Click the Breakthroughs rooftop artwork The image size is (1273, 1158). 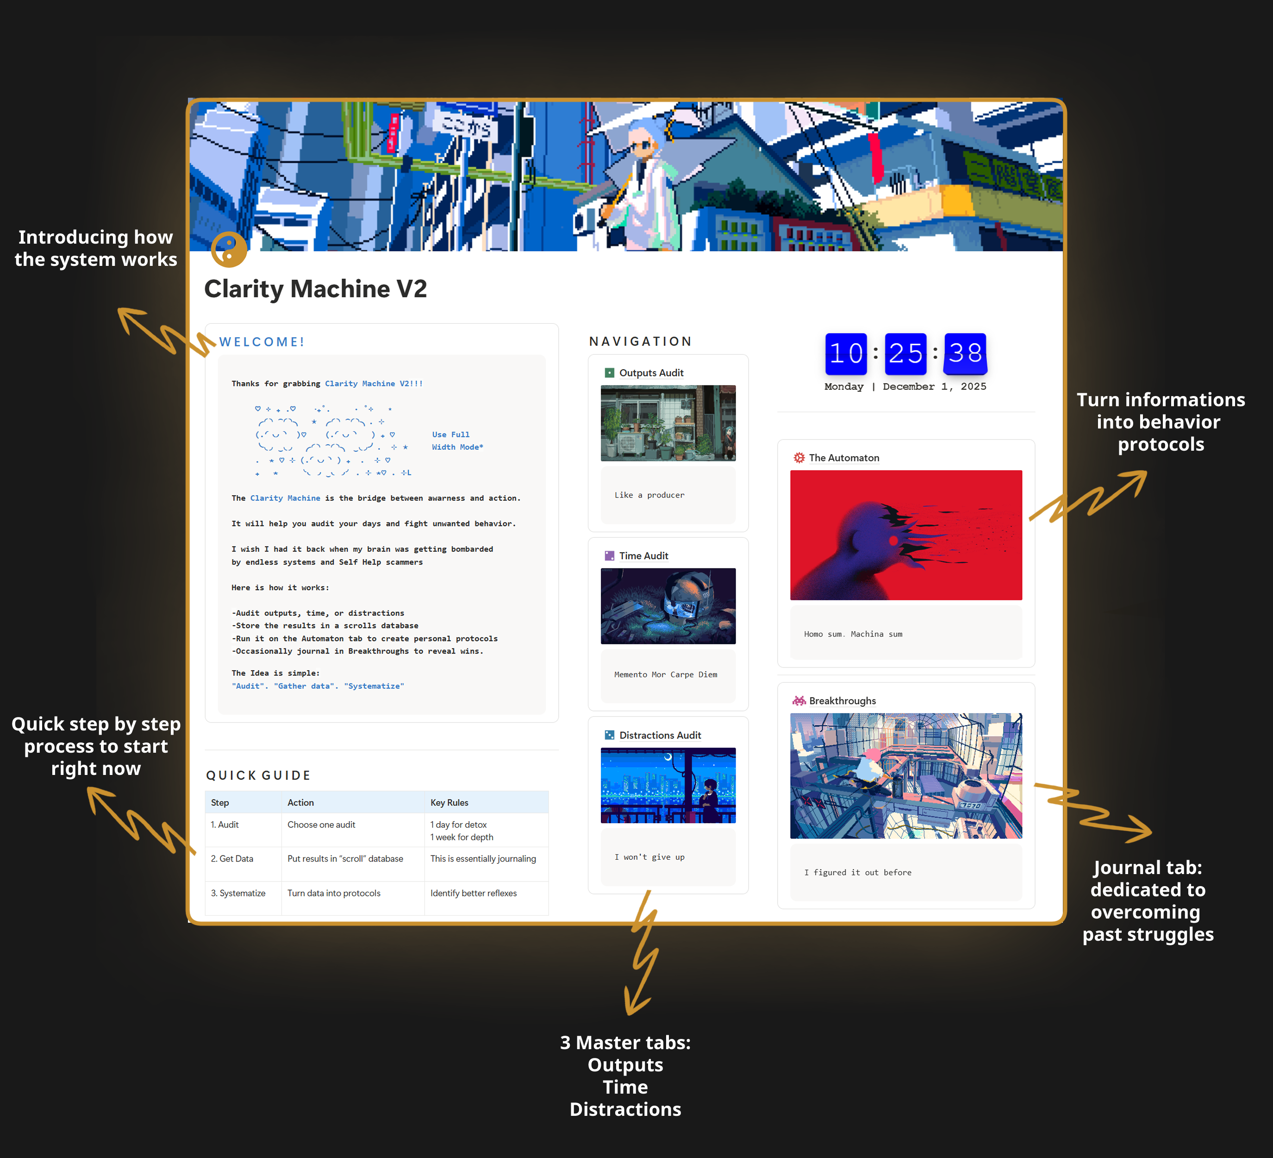[905, 776]
